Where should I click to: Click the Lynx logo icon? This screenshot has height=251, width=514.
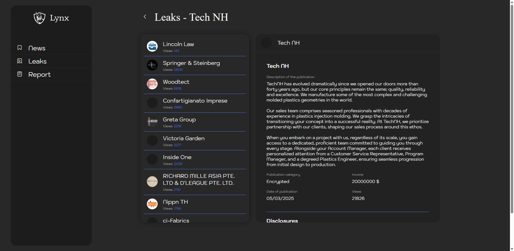(x=39, y=18)
